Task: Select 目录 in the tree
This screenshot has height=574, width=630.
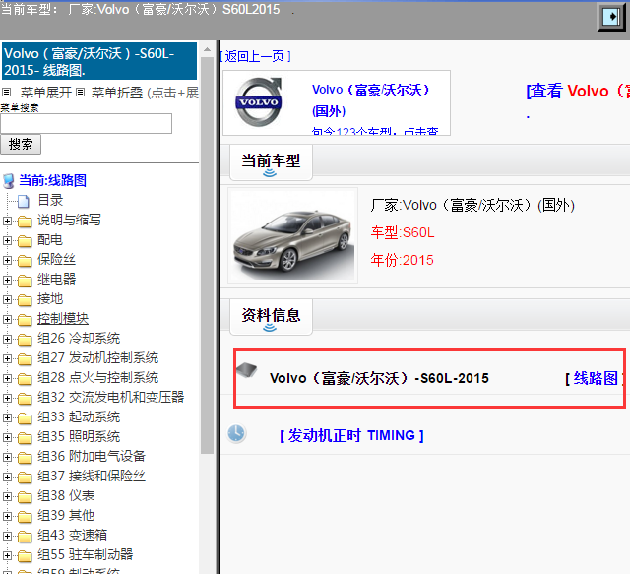Action: (50, 200)
